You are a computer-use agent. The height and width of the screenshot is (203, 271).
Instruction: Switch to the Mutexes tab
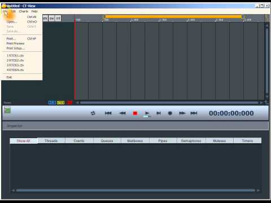click(219, 141)
